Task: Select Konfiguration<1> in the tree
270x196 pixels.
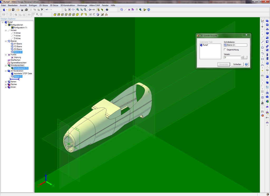Action: coord(21,28)
